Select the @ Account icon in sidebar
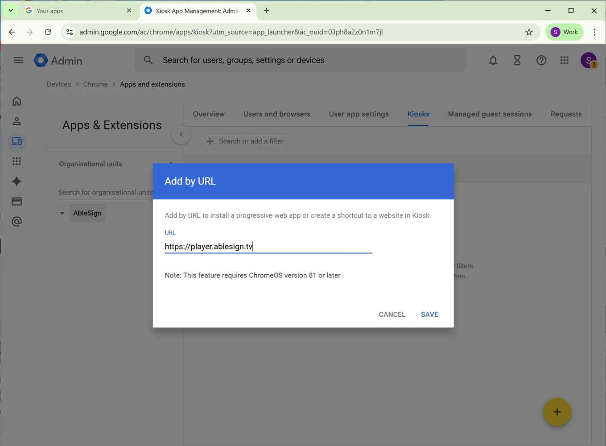The image size is (606, 446). (16, 222)
